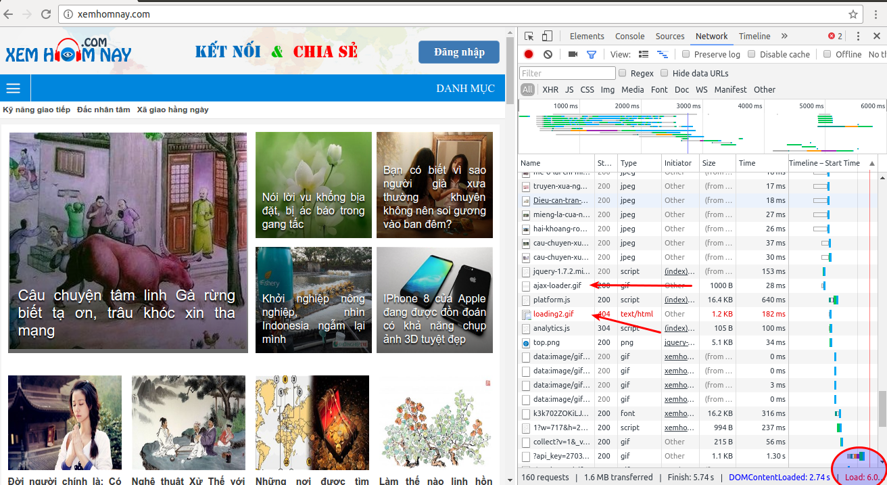Stop recording the network log
The width and height of the screenshot is (887, 485).
529,54
